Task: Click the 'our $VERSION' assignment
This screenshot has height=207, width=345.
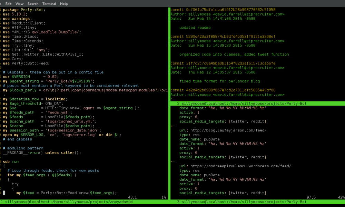Action: coord(31,77)
